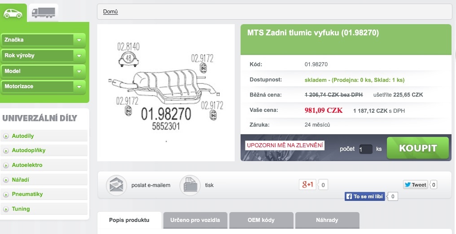Select the passenger car category icon
This screenshot has height=234, width=456.
[x=13, y=13]
